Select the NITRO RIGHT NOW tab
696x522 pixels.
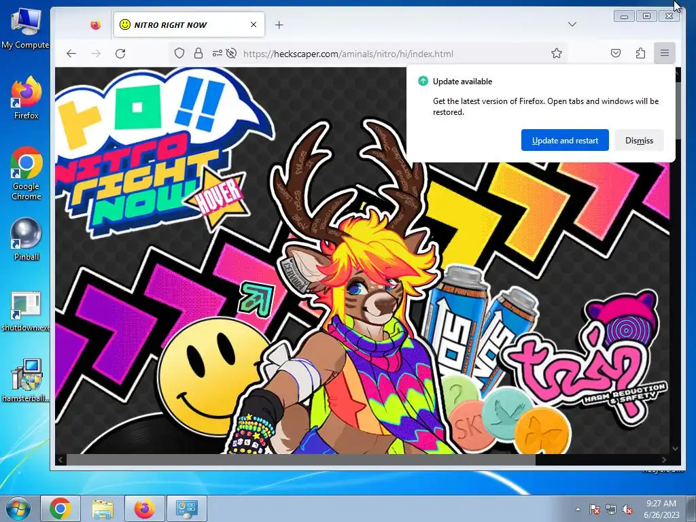[x=189, y=25]
